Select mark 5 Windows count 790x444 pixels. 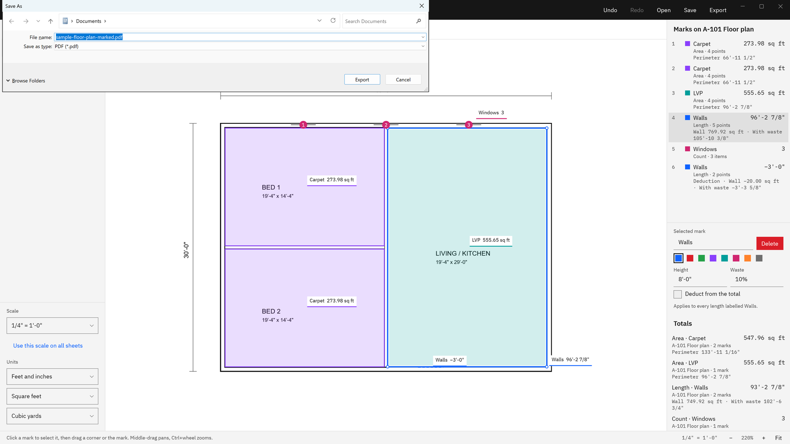click(x=728, y=153)
